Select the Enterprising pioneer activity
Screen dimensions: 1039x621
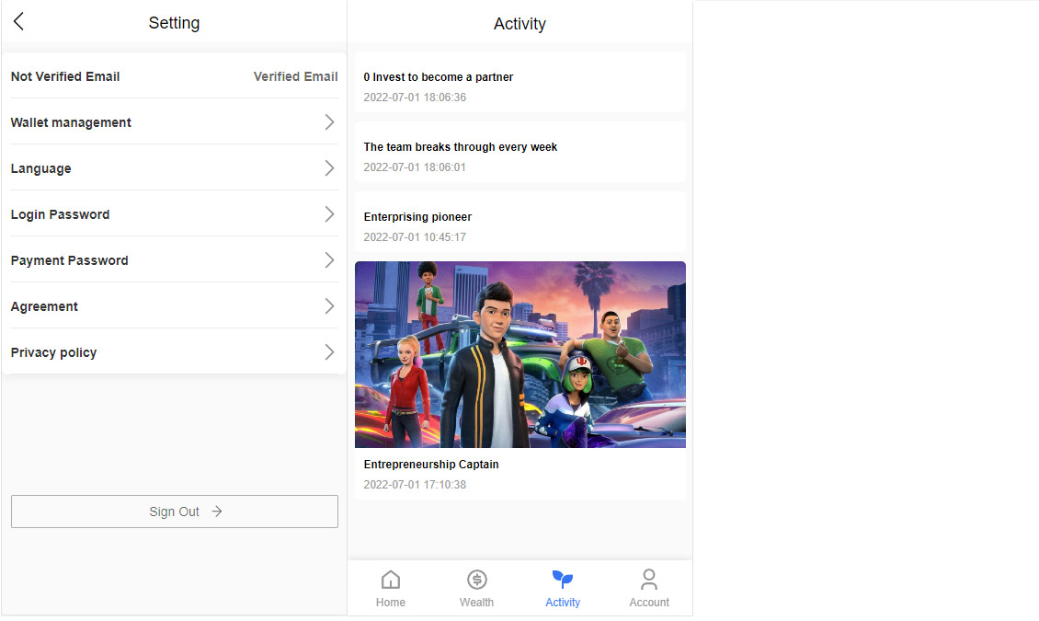tap(417, 217)
